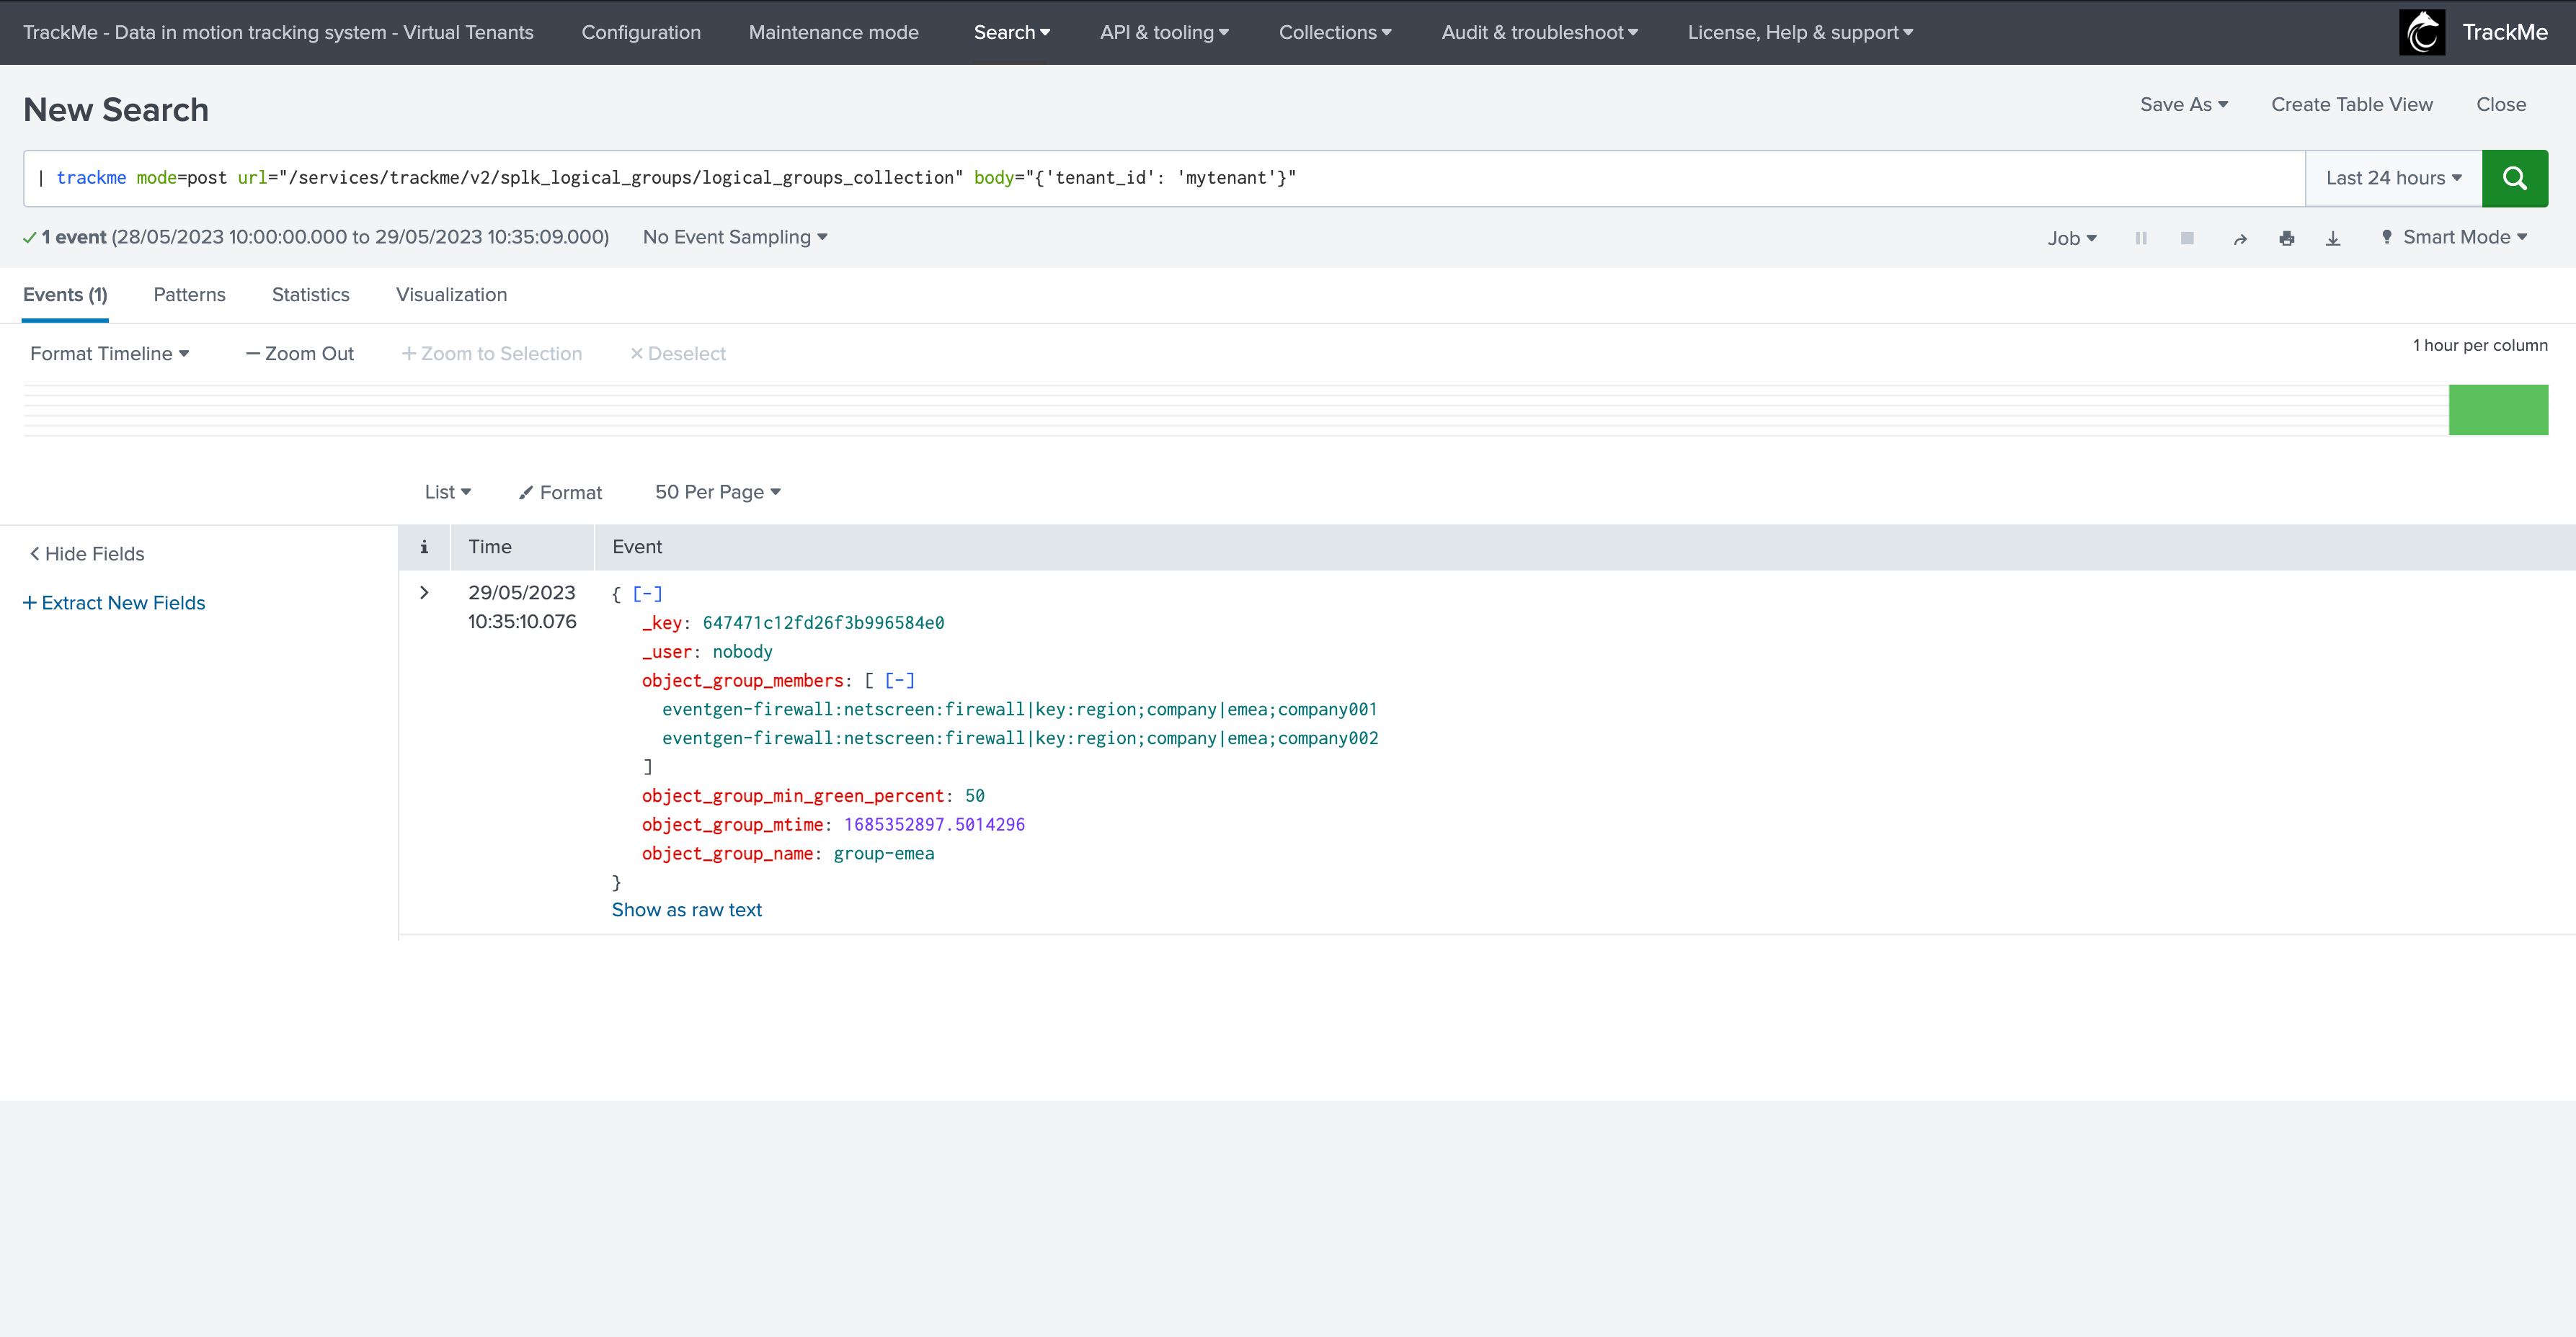Switch to the Statistics tab

[x=310, y=295]
